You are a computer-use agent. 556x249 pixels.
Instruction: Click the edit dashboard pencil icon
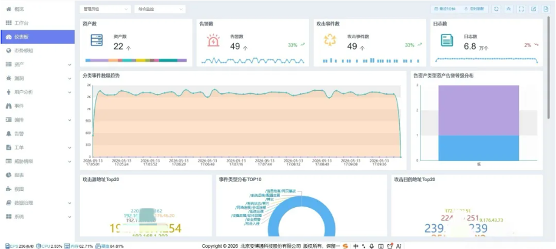pyautogui.click(x=533, y=9)
